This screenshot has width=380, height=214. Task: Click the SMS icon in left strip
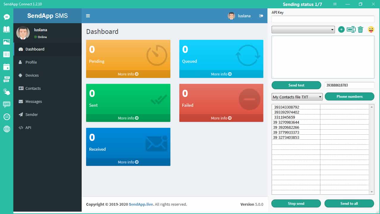(7, 104)
